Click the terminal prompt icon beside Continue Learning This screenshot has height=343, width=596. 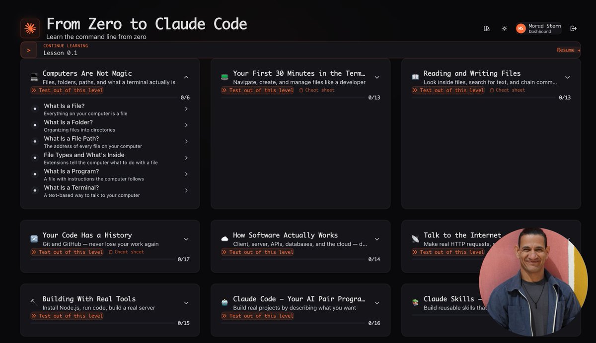[x=29, y=50]
